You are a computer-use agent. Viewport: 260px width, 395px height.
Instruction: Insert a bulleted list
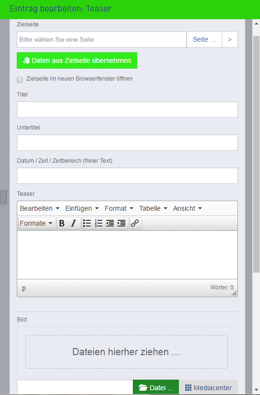tap(87, 223)
